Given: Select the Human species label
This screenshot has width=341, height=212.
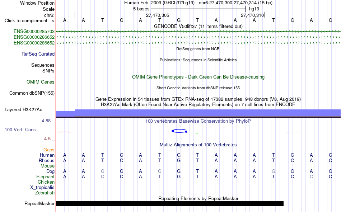Looking at the screenshot, I should point(47,155).
